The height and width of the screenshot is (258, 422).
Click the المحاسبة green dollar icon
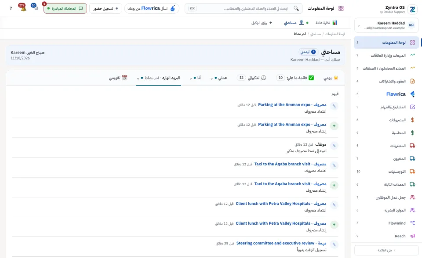click(412, 133)
